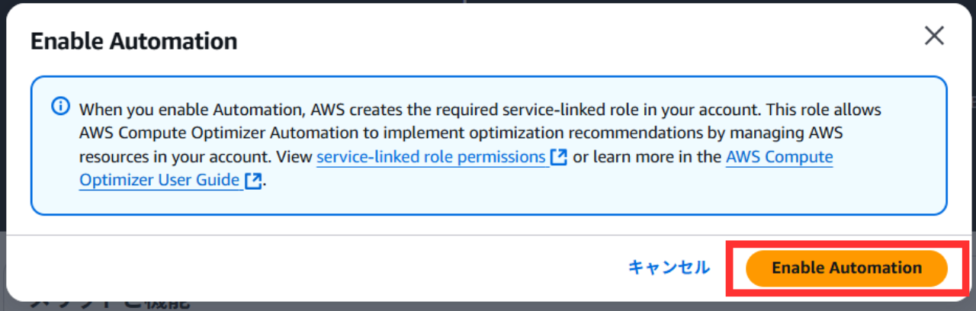This screenshot has width=976, height=311.
Task: Click external-link icon beside service-linked role permissions
Action: coord(559,157)
